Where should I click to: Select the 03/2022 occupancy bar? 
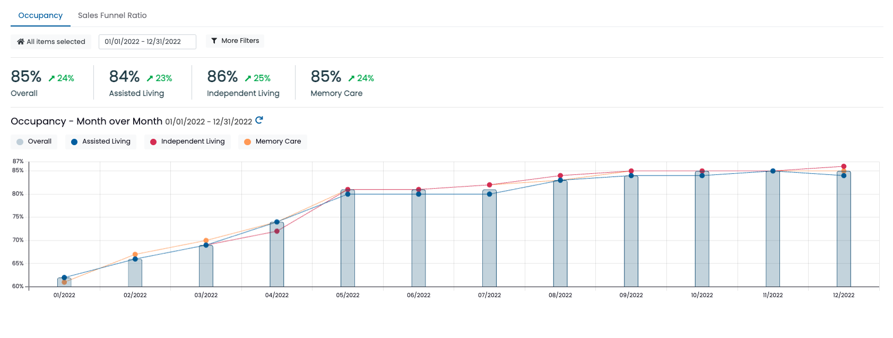point(206,266)
